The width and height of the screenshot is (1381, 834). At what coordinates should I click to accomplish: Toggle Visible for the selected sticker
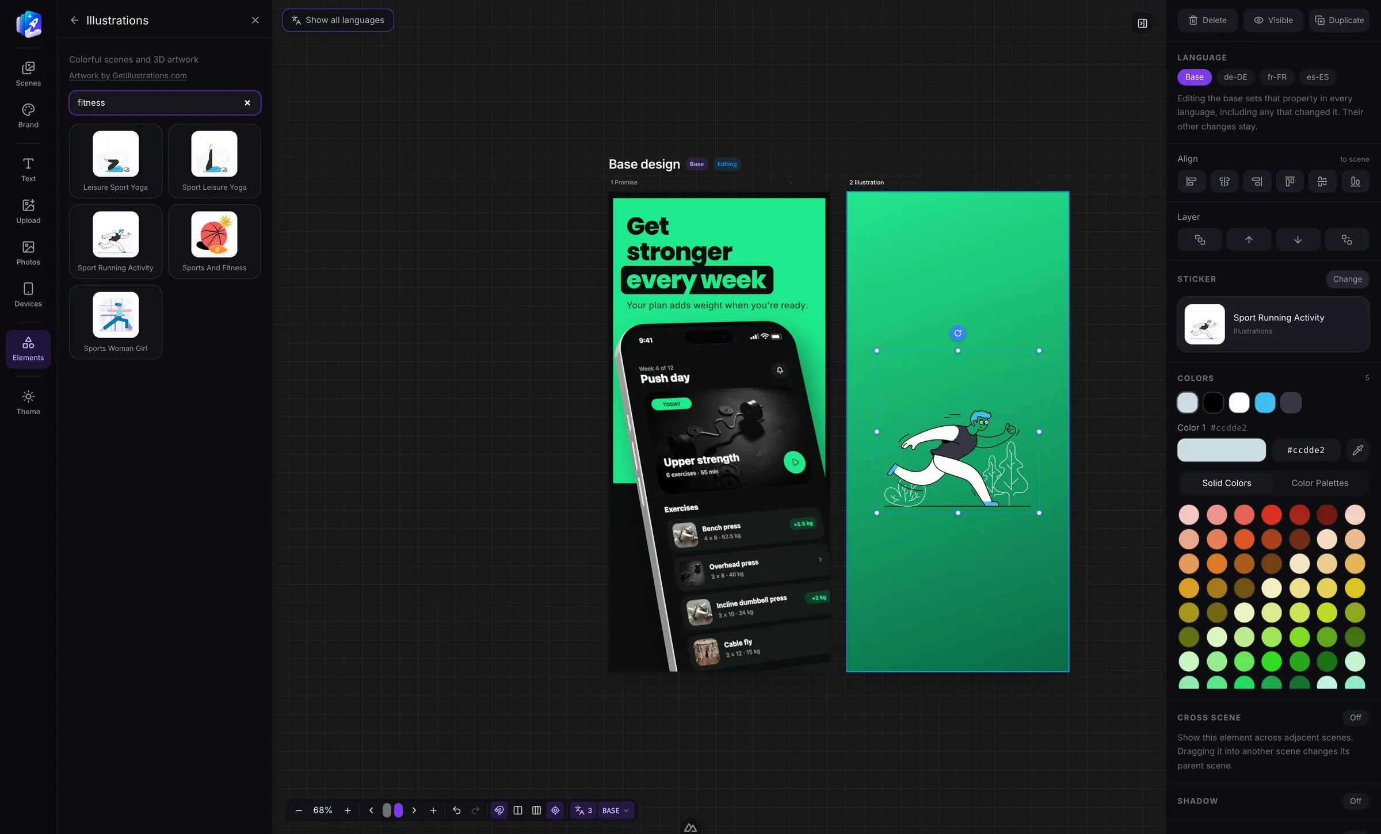(1273, 20)
